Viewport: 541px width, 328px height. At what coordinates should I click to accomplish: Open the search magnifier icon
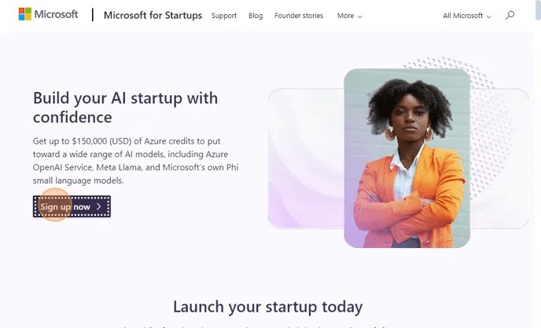click(x=510, y=16)
